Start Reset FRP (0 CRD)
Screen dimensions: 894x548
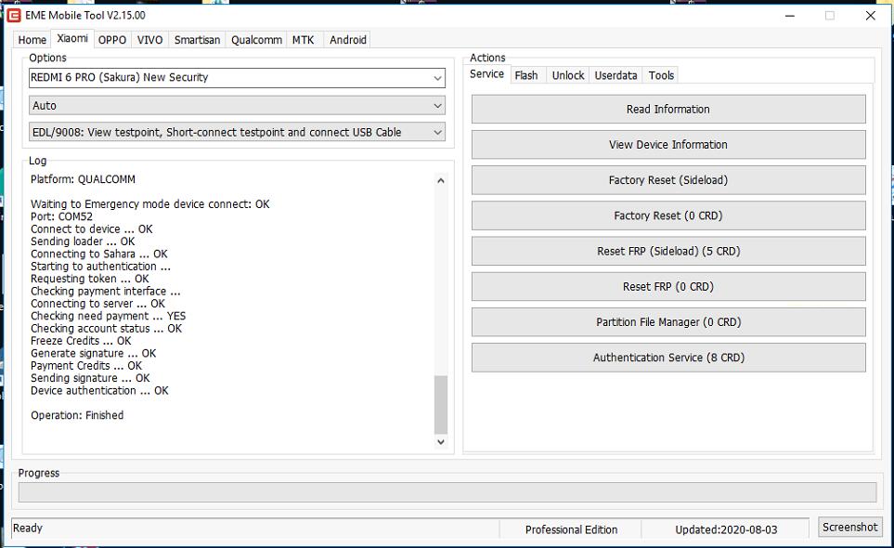(x=668, y=286)
